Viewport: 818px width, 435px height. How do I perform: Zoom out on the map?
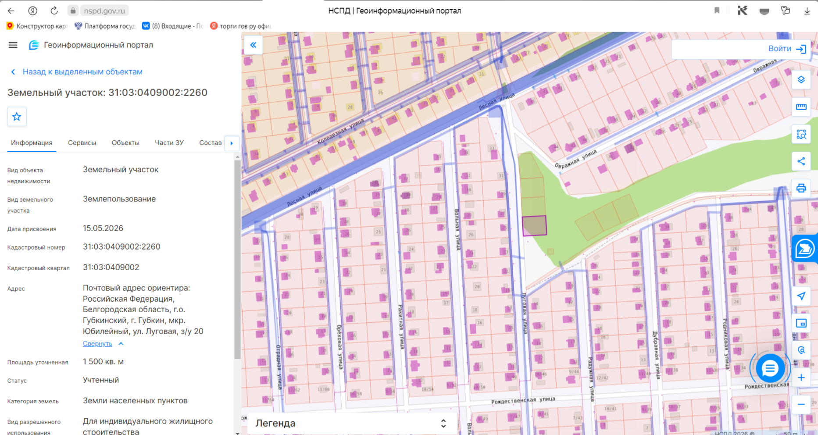click(x=801, y=404)
